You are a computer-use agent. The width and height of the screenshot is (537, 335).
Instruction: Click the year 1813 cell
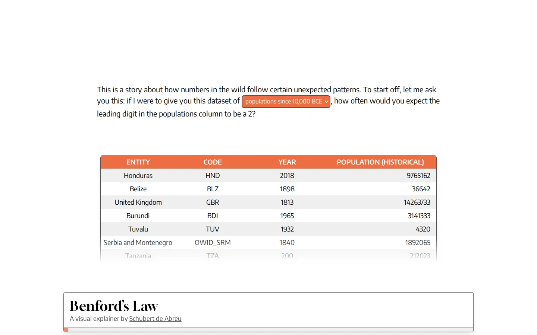pos(287,202)
